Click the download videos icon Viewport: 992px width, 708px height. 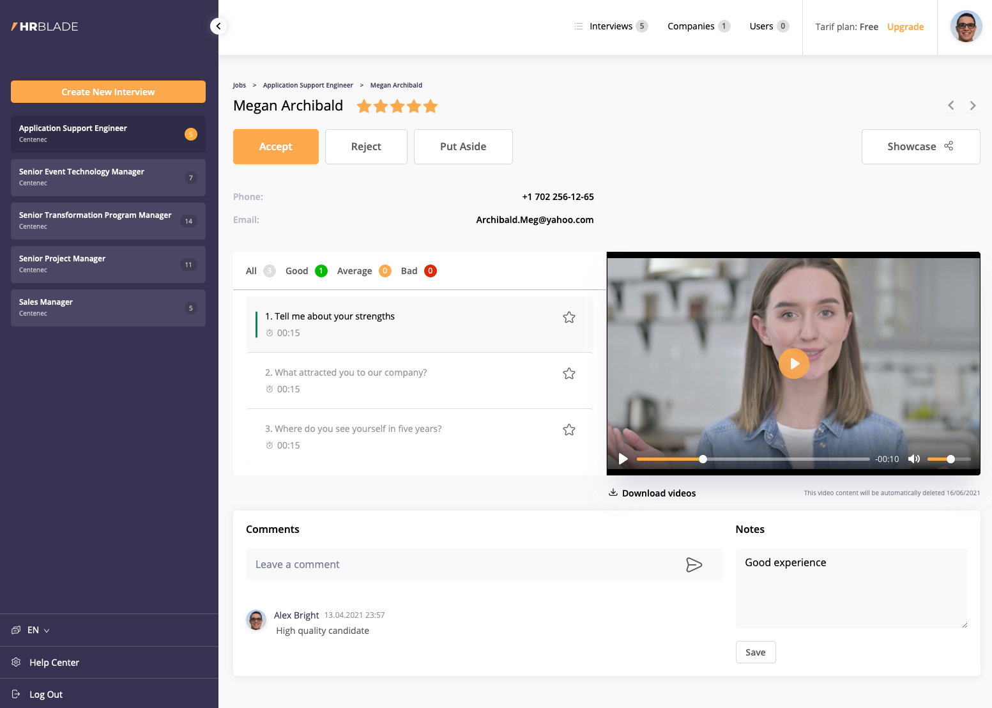(613, 493)
